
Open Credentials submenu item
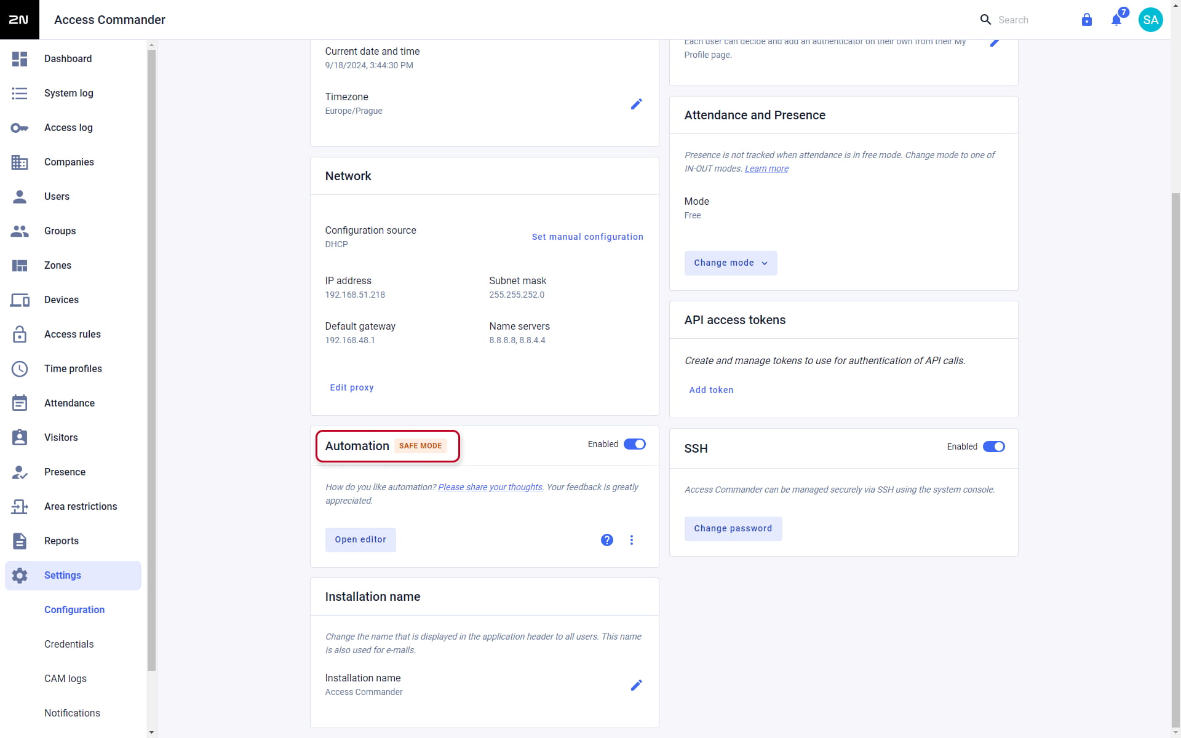pos(69,645)
